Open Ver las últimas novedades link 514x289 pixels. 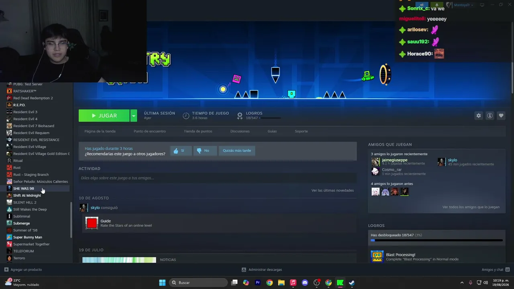point(332,190)
